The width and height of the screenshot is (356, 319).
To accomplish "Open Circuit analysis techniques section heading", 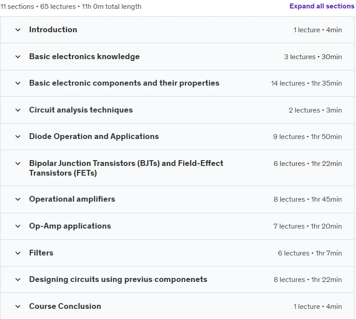I will 81,110.
